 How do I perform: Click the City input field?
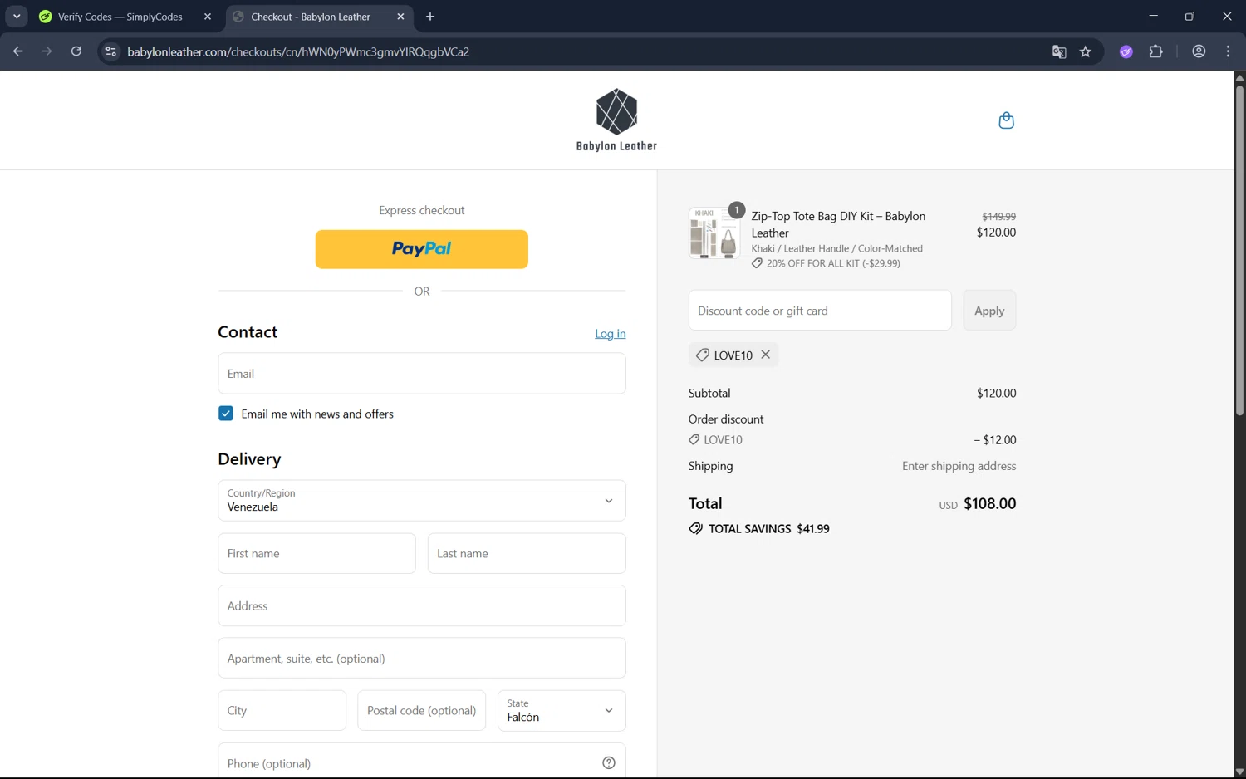(x=282, y=711)
